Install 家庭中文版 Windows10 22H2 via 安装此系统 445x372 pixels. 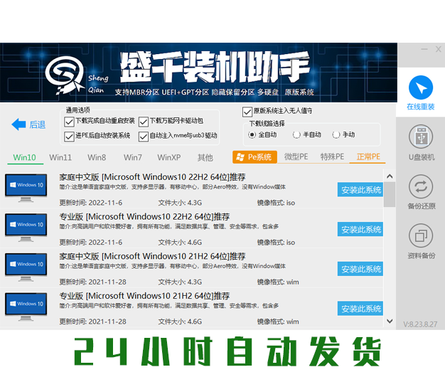pyautogui.click(x=360, y=189)
